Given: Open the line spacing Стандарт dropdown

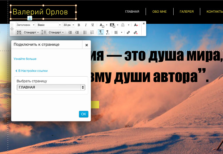Looking at the screenshot, I should point(56,33).
